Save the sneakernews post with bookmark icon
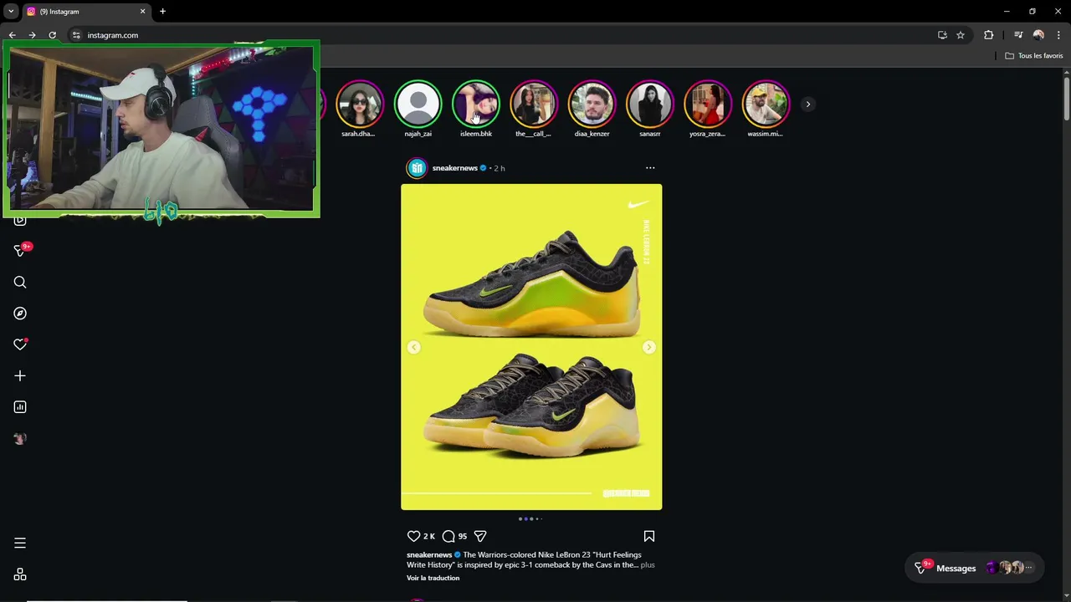 (x=649, y=536)
